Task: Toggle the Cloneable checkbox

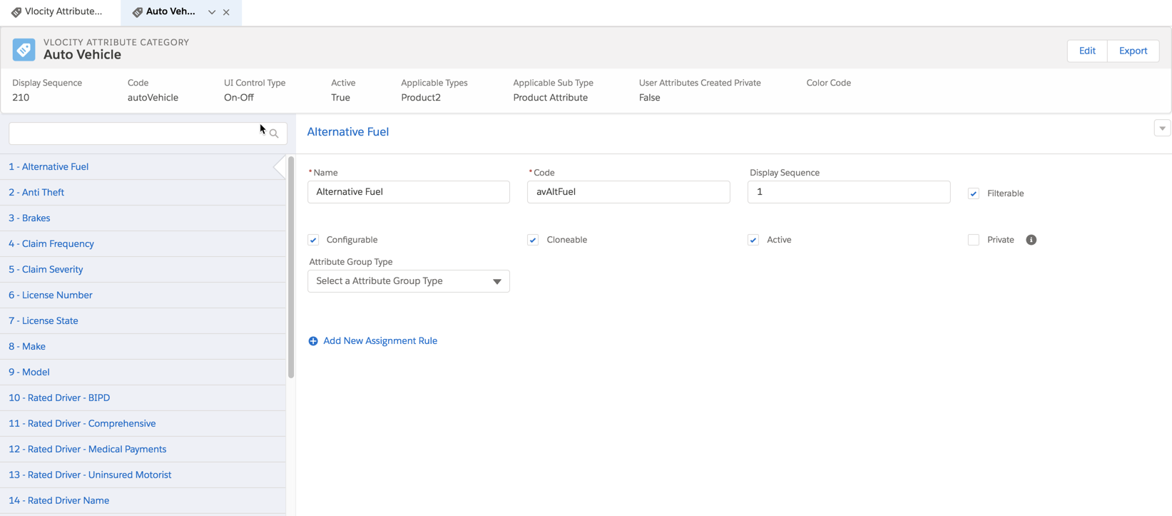Action: pyautogui.click(x=533, y=240)
